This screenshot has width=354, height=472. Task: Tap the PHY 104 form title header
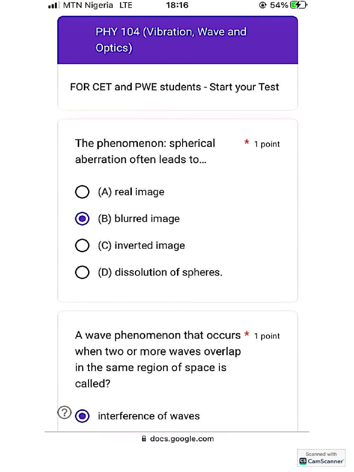tap(177, 40)
